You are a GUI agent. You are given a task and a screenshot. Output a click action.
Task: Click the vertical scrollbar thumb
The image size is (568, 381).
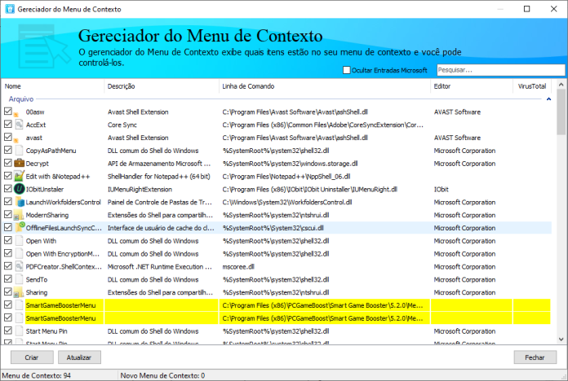pyautogui.click(x=561, y=113)
